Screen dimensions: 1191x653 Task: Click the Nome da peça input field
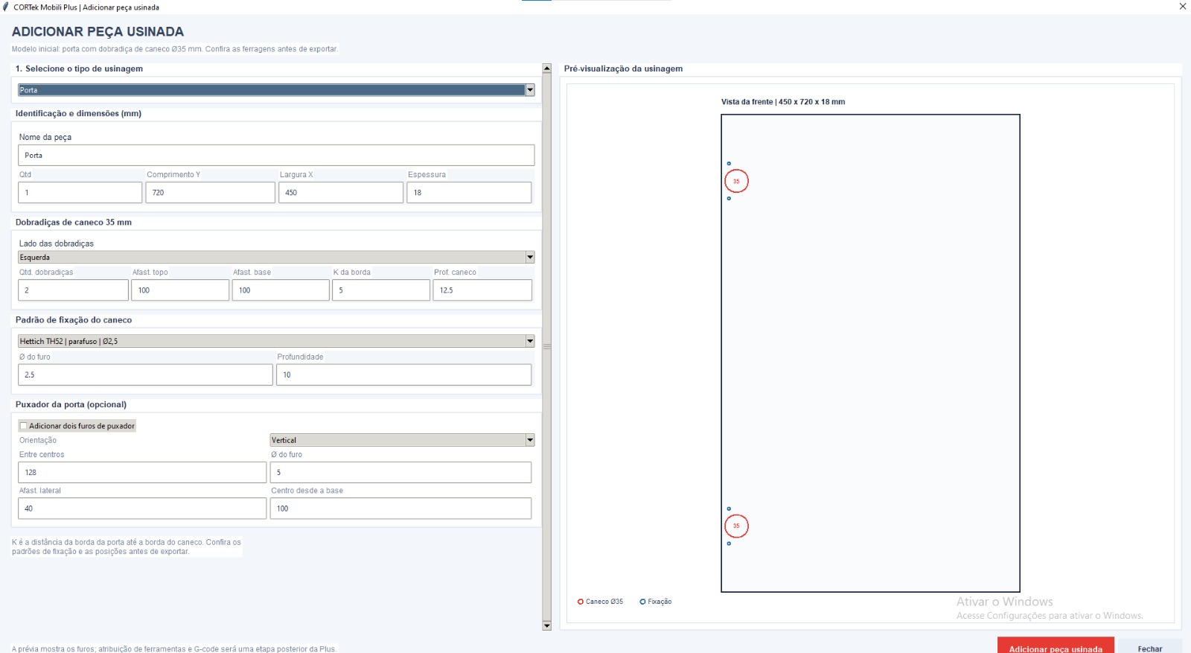(276, 155)
